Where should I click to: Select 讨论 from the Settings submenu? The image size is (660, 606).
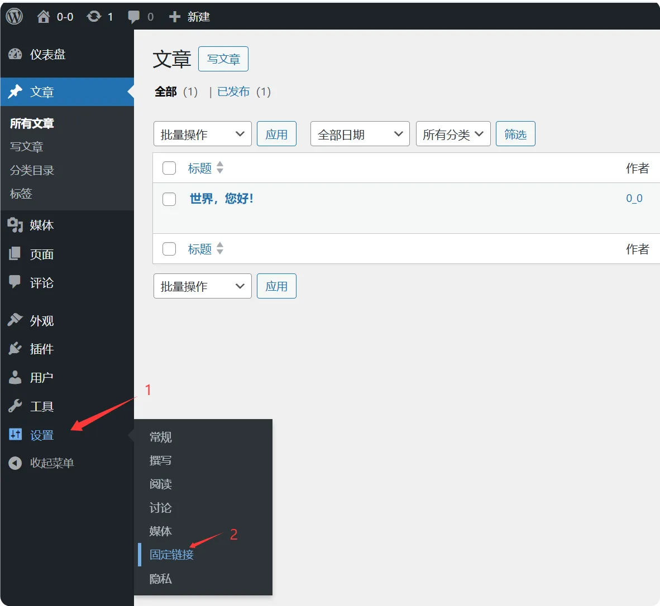[160, 508]
